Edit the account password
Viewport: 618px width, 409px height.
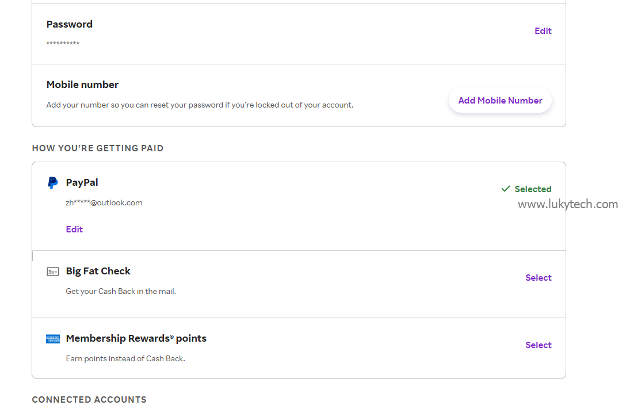click(543, 31)
